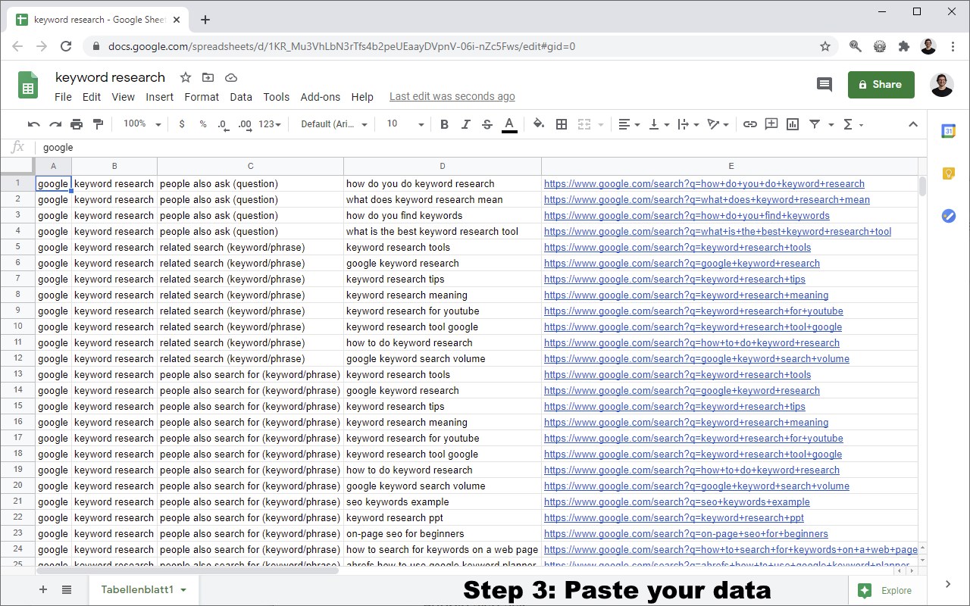
Task: Open the Insert menu
Action: click(160, 97)
